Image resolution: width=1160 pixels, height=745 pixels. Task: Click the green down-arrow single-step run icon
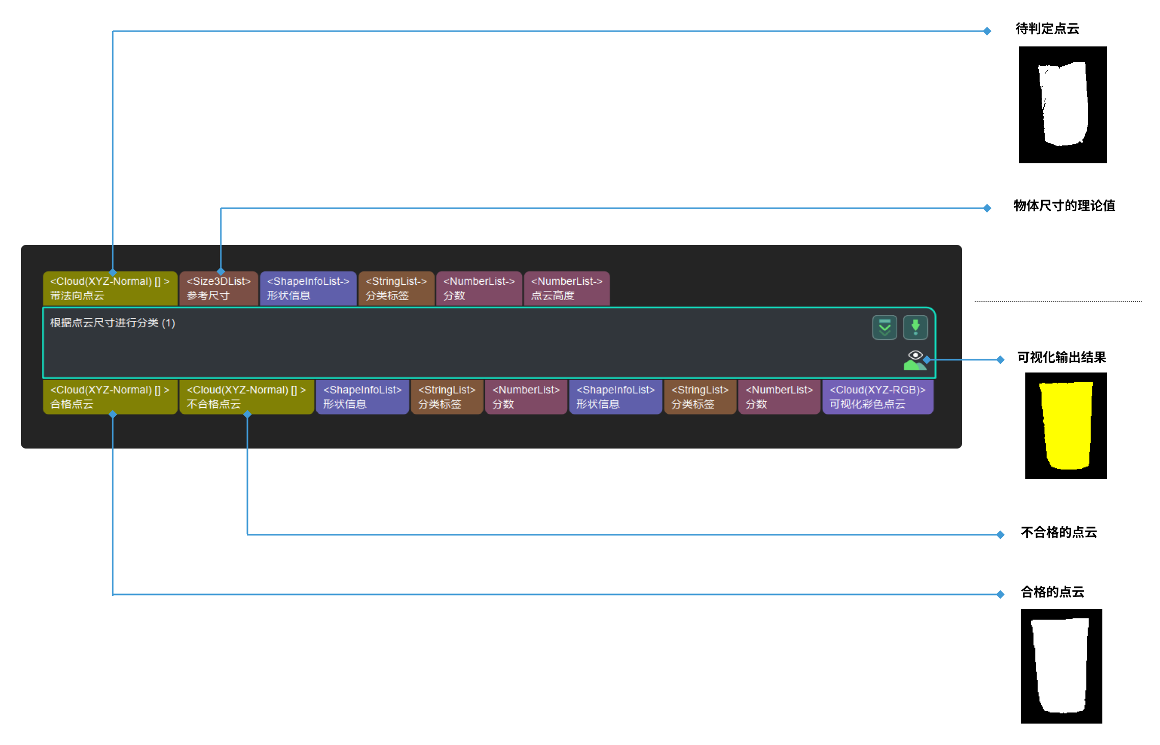pos(915,328)
